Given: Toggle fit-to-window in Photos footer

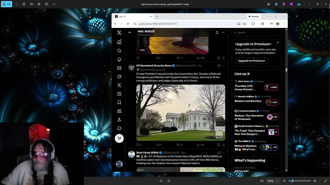Looking at the screenshot, I should coord(262,181).
